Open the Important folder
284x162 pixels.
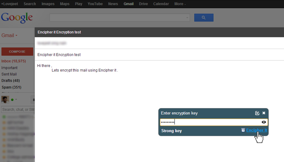point(9,68)
